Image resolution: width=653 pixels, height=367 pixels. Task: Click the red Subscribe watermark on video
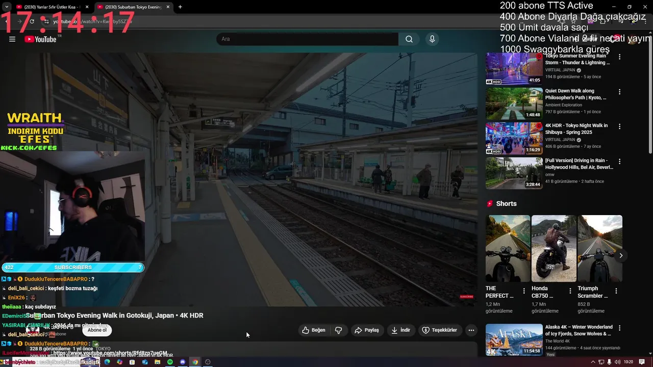click(467, 297)
